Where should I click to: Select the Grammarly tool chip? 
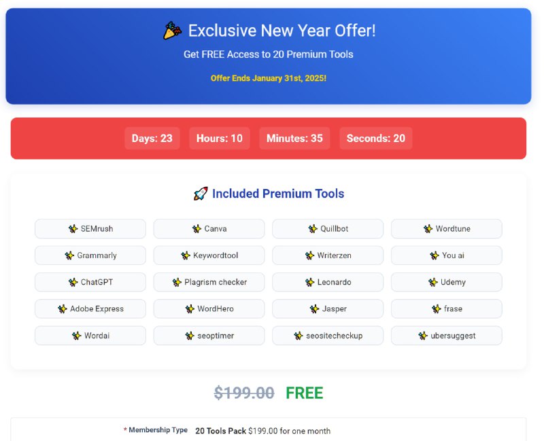(90, 255)
